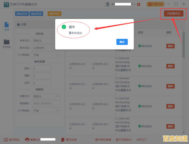Click the 开始重命名 button

tap(173, 14)
